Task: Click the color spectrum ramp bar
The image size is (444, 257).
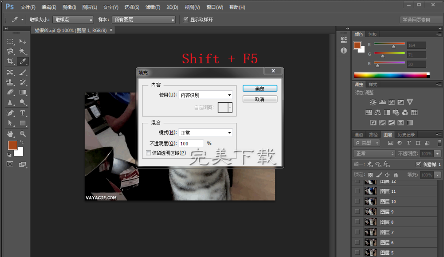Action: pos(390,75)
